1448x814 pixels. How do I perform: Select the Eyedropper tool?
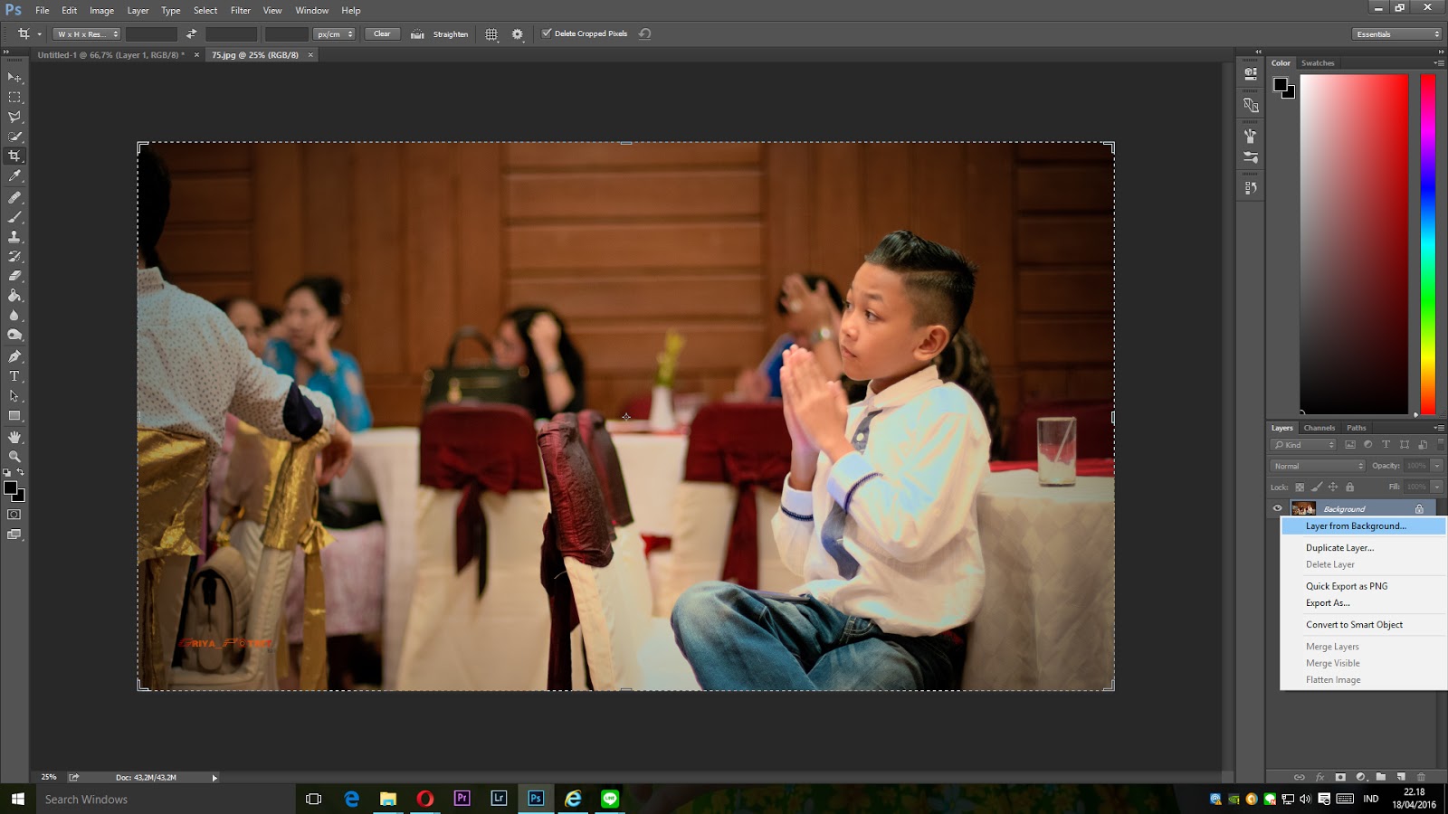click(x=14, y=176)
